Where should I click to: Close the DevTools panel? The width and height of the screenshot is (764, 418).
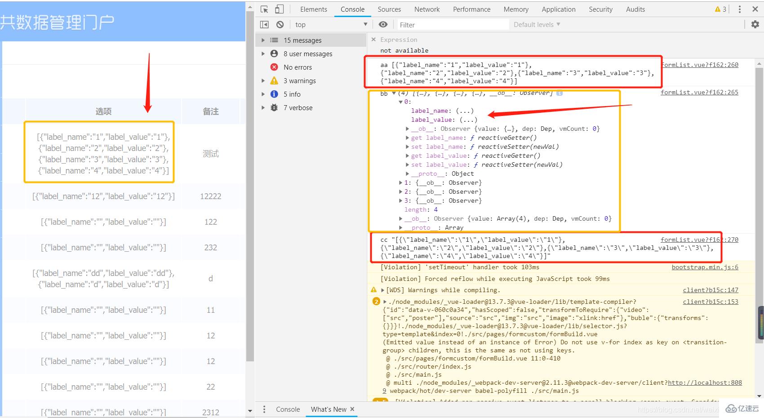755,9
